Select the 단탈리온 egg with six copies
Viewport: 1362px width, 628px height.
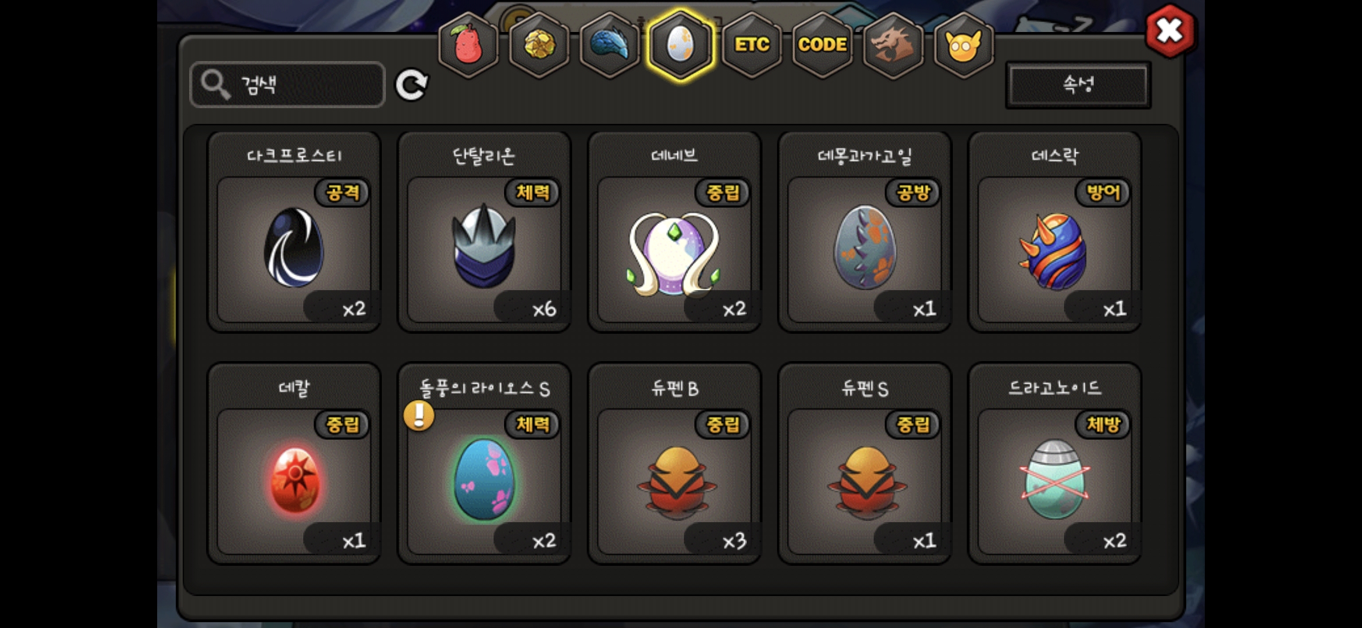click(484, 232)
